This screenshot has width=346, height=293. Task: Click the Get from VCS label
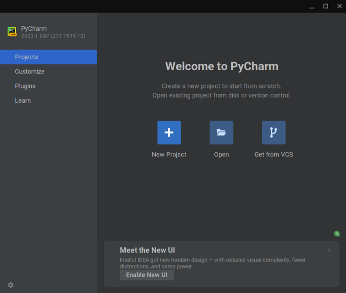click(x=273, y=155)
